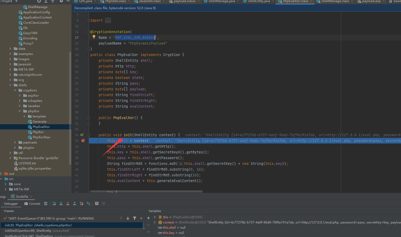Collapse the phpXor folder in project tree

(x=20, y=111)
